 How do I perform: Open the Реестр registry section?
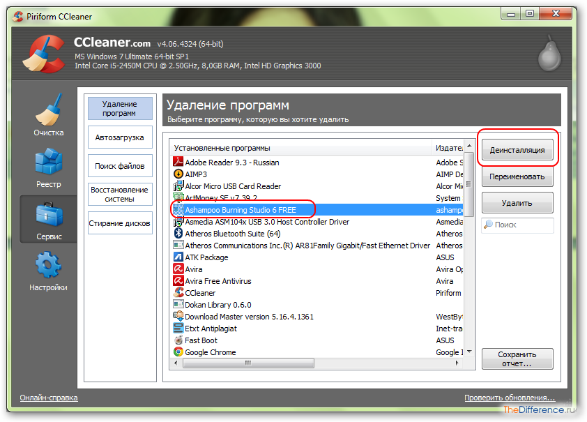tap(48, 167)
